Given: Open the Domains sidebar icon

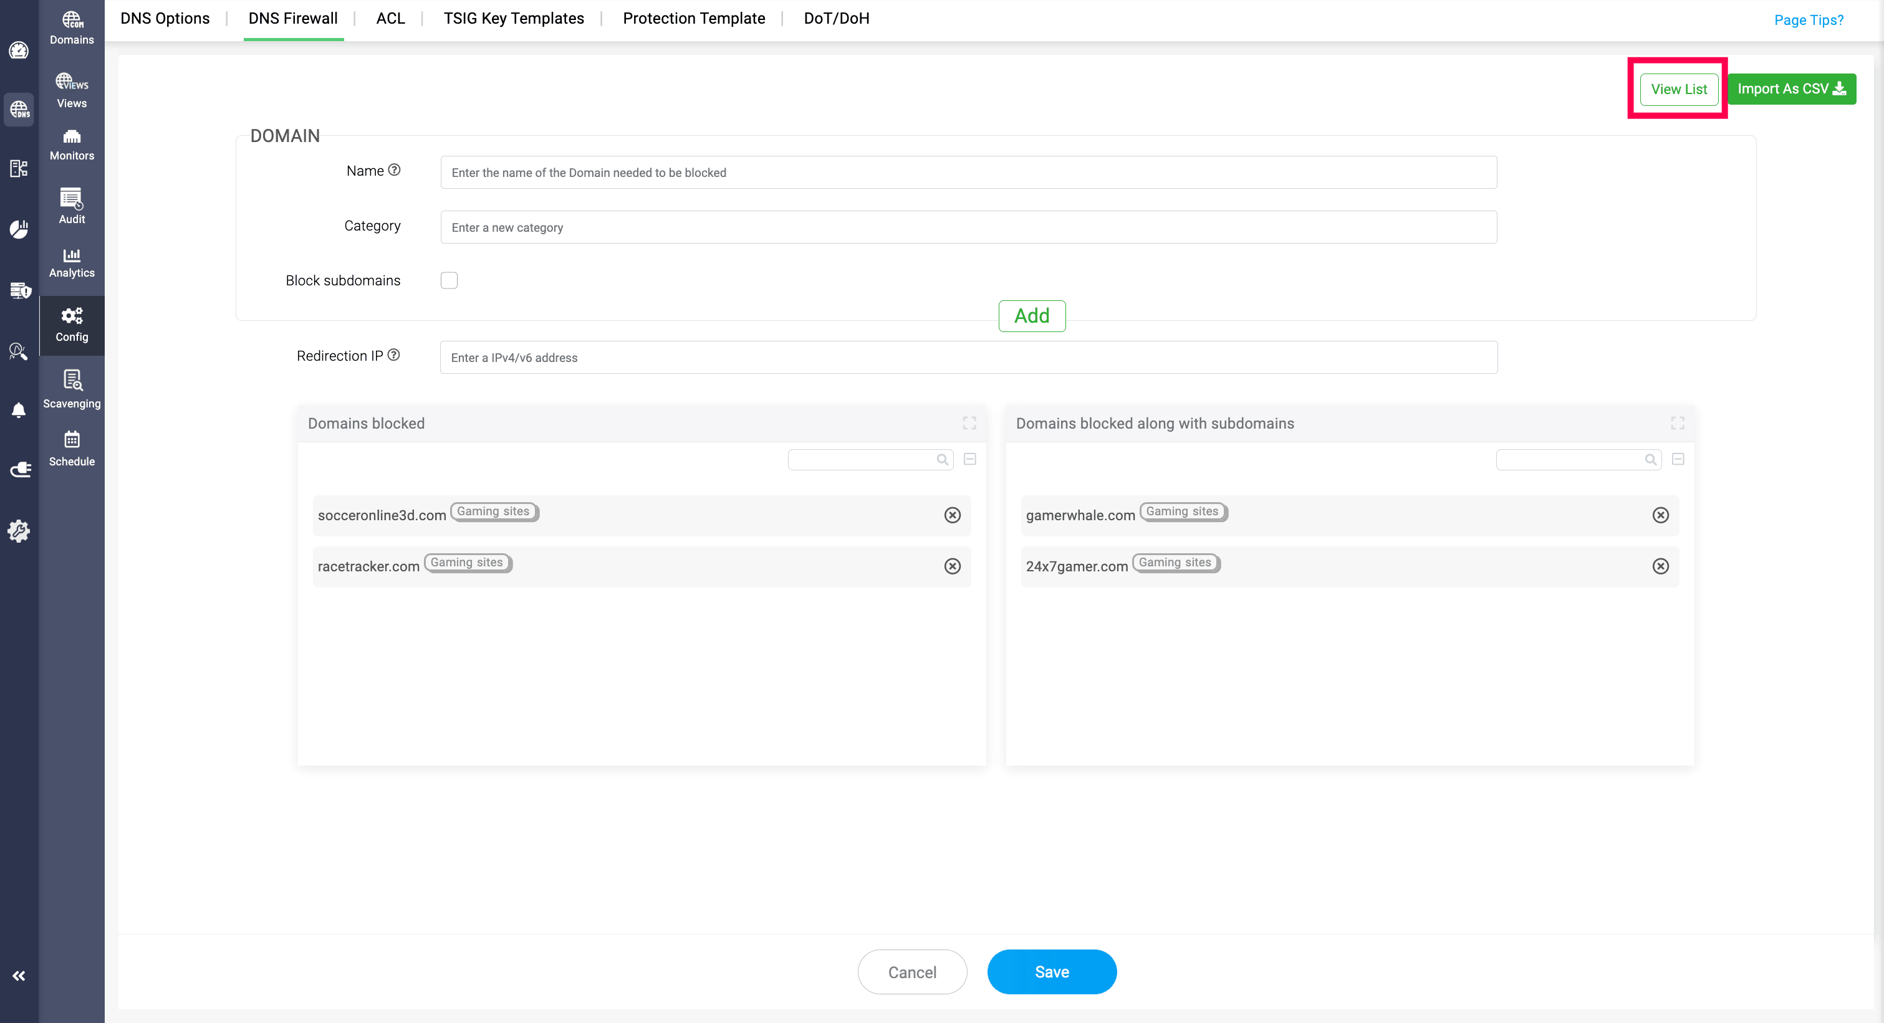Looking at the screenshot, I should pos(72,28).
